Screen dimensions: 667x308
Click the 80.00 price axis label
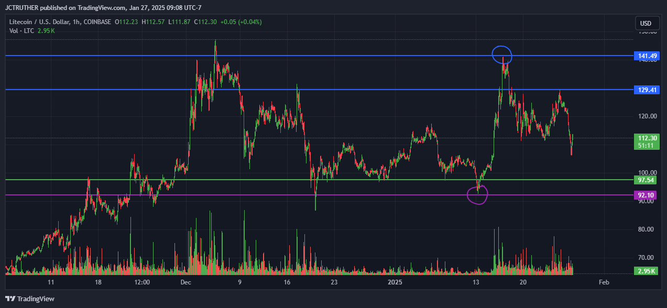click(646, 229)
